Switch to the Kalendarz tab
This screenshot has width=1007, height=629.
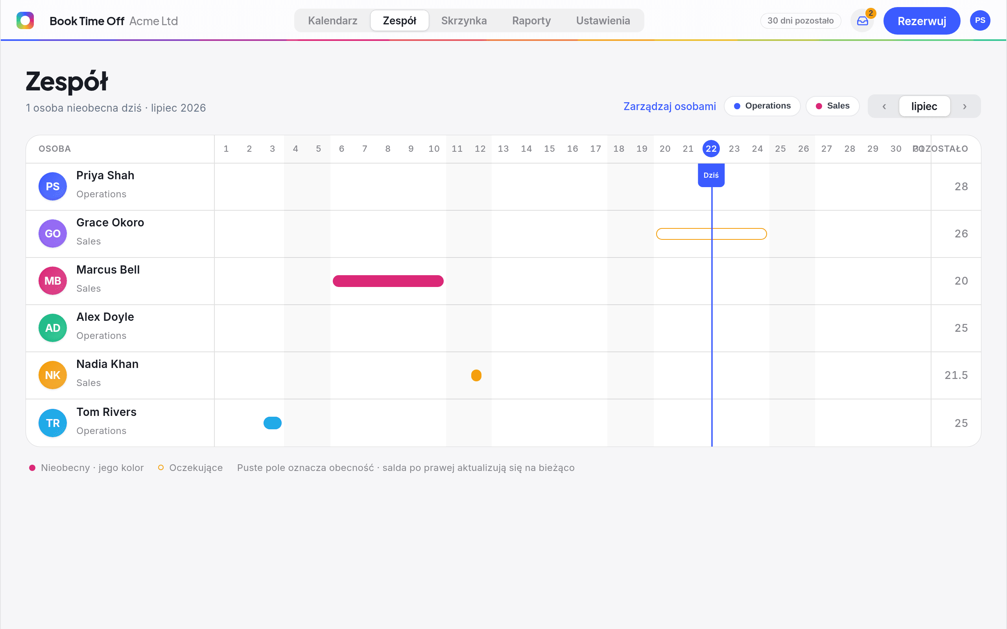[332, 20]
